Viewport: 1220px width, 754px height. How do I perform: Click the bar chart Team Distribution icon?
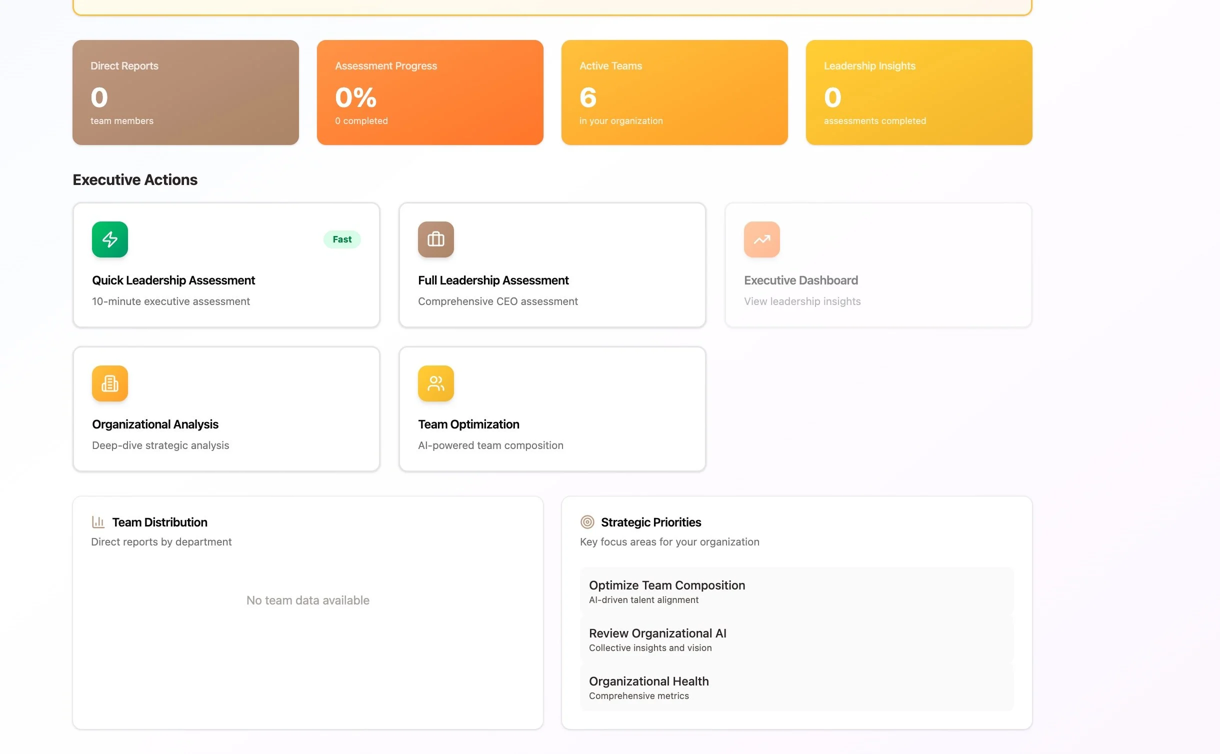click(x=98, y=522)
